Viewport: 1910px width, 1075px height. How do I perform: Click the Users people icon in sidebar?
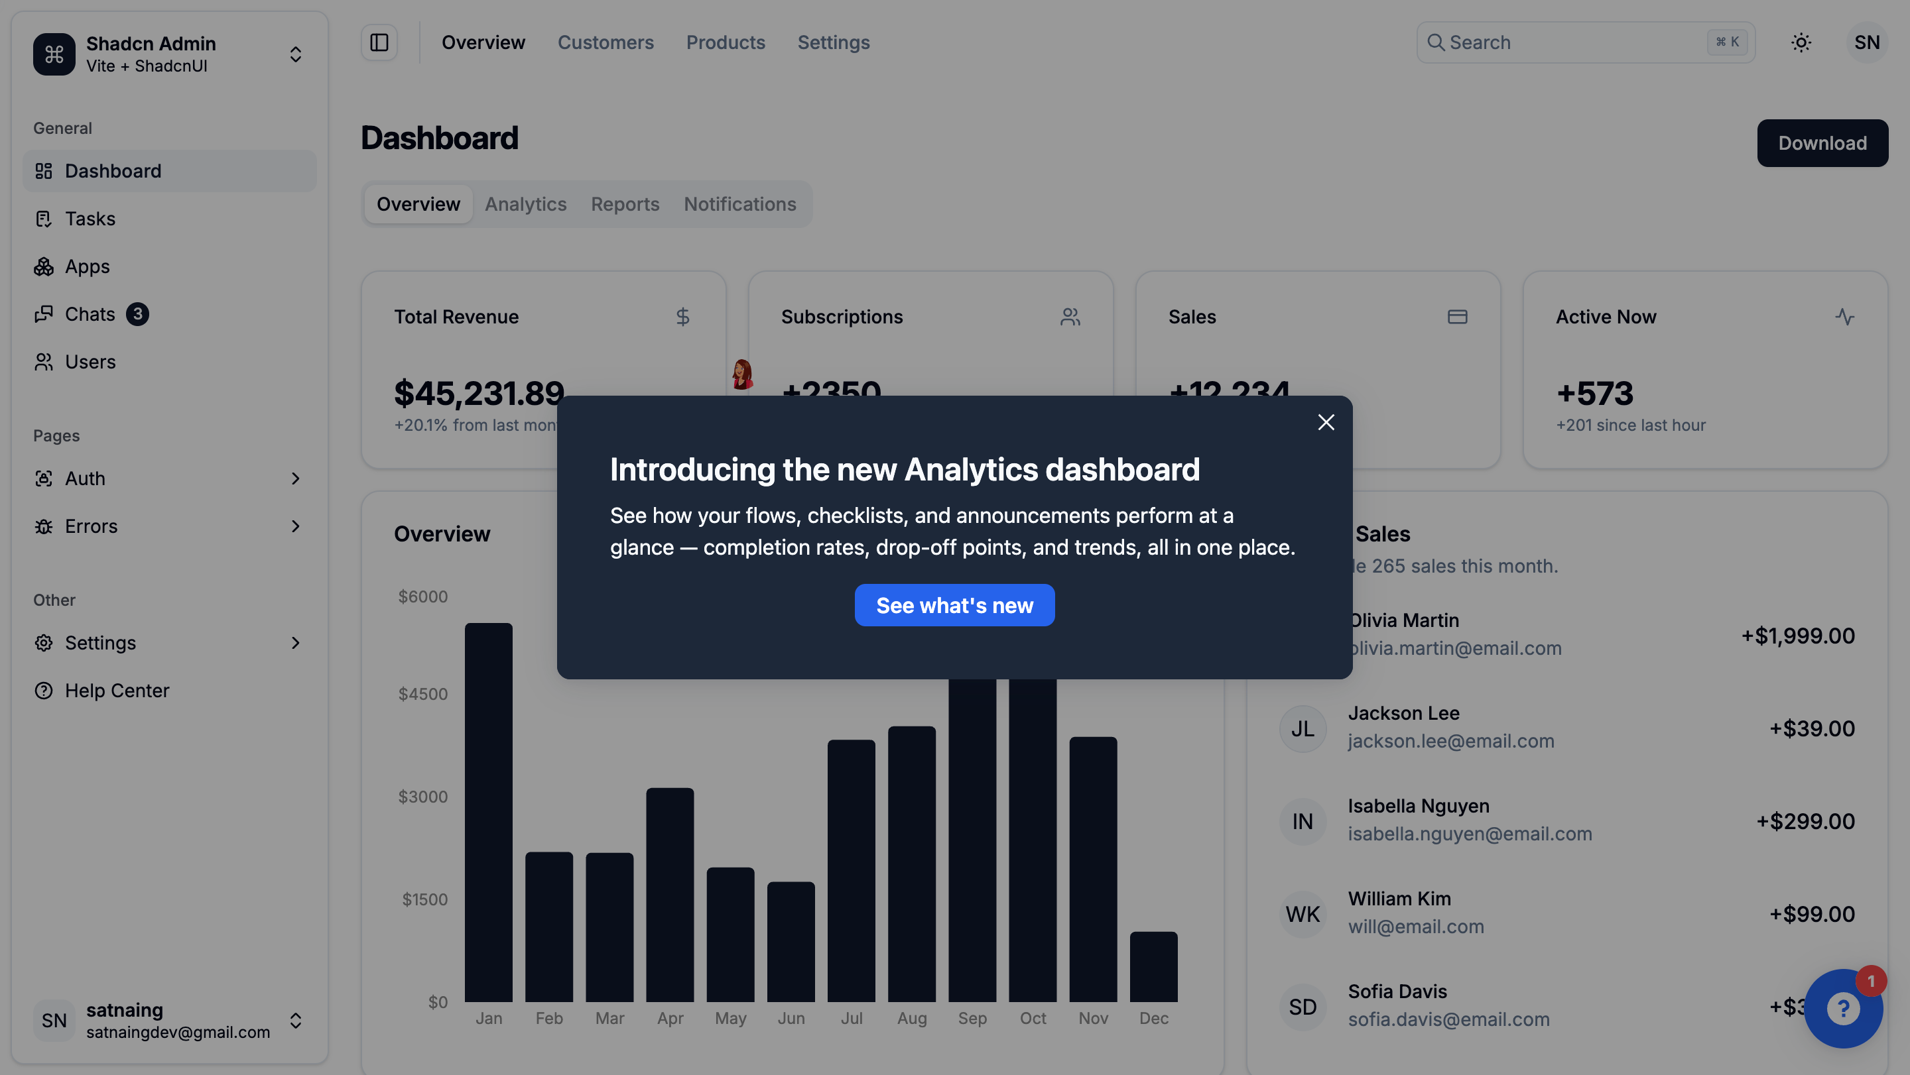[x=44, y=362]
